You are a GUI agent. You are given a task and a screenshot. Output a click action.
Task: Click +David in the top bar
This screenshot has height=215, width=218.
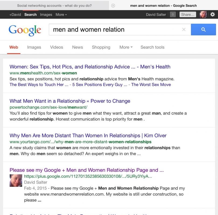point(15,14)
